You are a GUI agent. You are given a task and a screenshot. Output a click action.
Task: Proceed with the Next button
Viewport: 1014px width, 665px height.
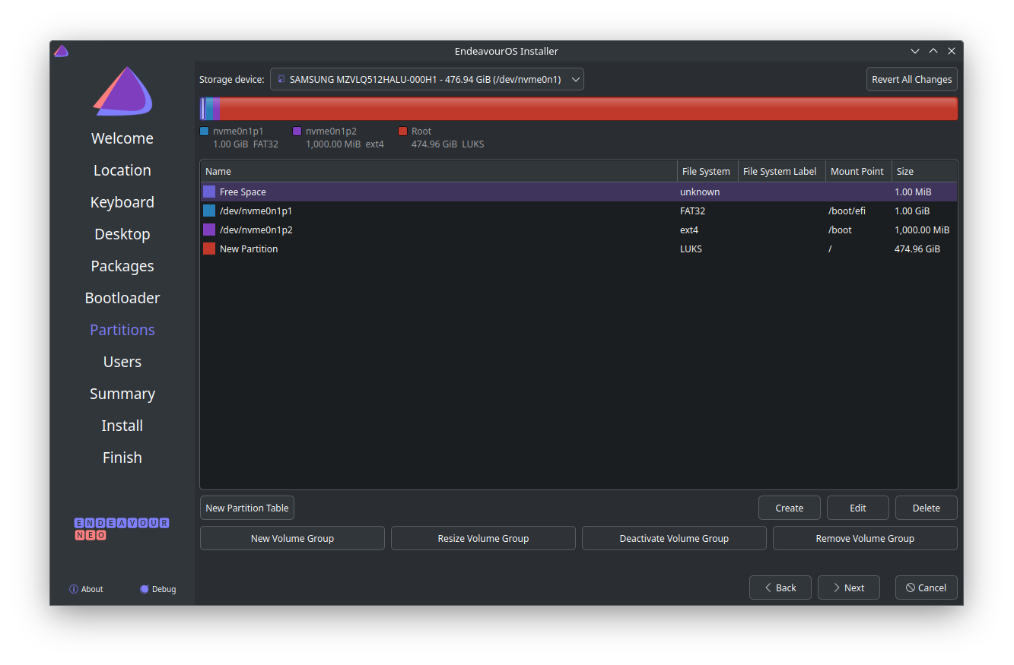point(848,587)
